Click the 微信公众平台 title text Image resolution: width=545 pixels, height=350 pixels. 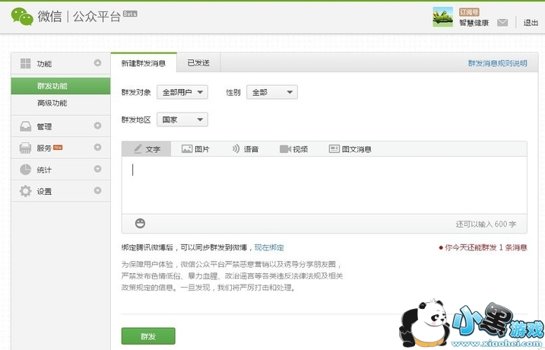click(79, 16)
